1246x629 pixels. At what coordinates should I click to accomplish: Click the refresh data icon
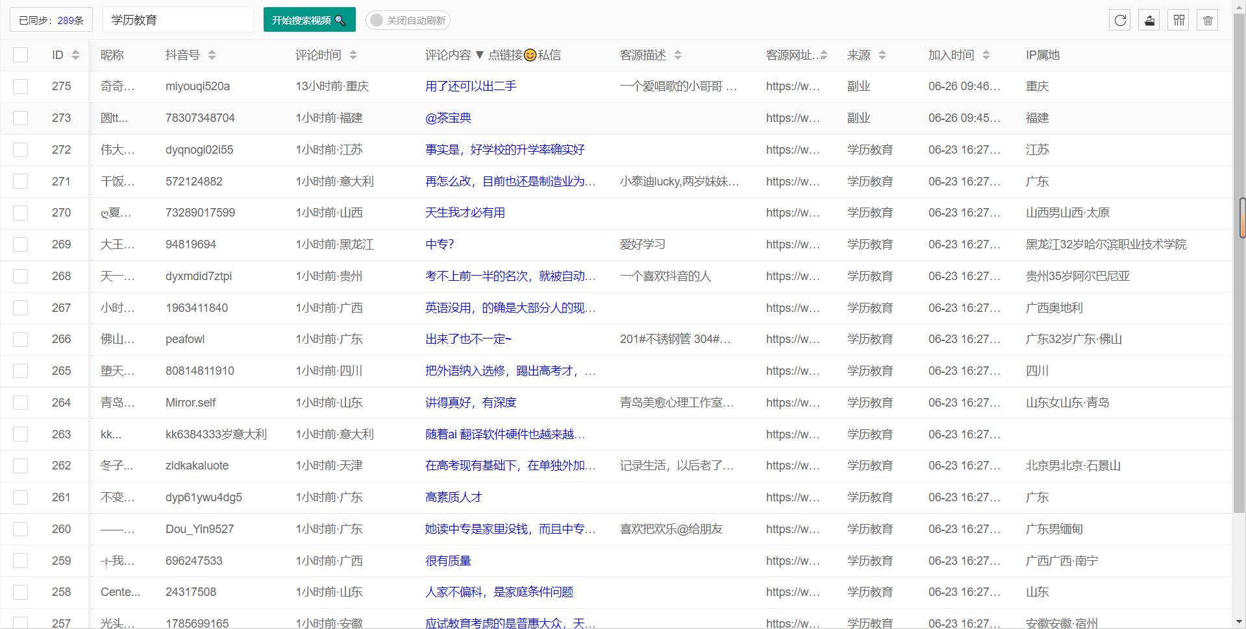click(1119, 19)
